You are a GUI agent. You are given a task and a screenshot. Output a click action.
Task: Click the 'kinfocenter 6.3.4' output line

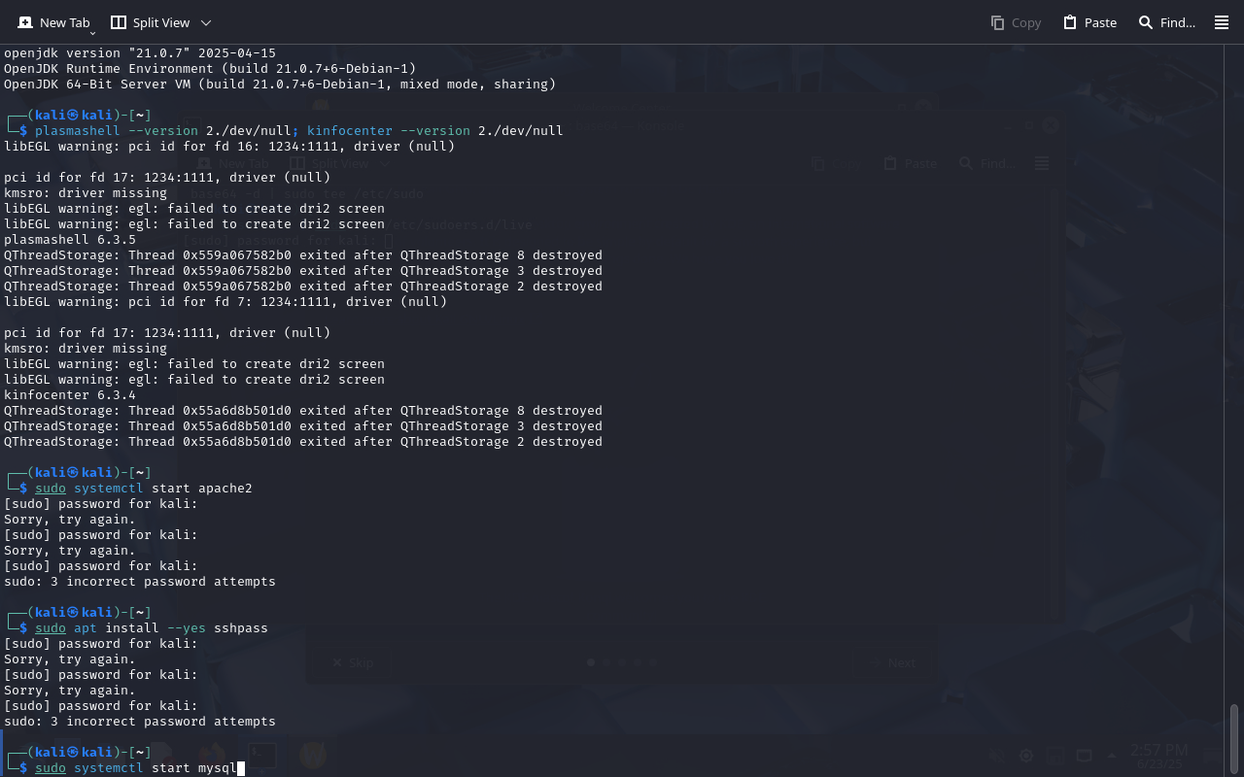(70, 395)
